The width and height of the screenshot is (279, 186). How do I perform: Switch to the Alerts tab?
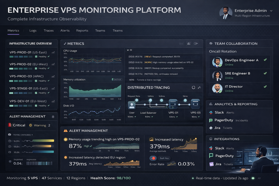(x=65, y=31)
